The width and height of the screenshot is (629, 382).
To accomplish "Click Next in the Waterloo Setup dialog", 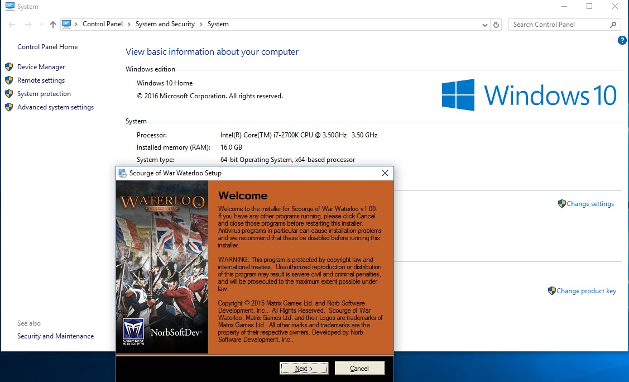I will (304, 369).
